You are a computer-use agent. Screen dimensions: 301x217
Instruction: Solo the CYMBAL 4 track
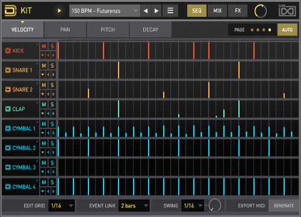[x=52, y=182]
